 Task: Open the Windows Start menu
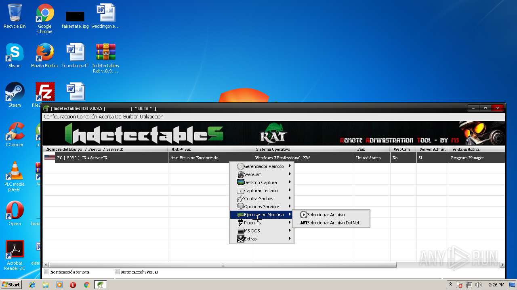[11, 285]
